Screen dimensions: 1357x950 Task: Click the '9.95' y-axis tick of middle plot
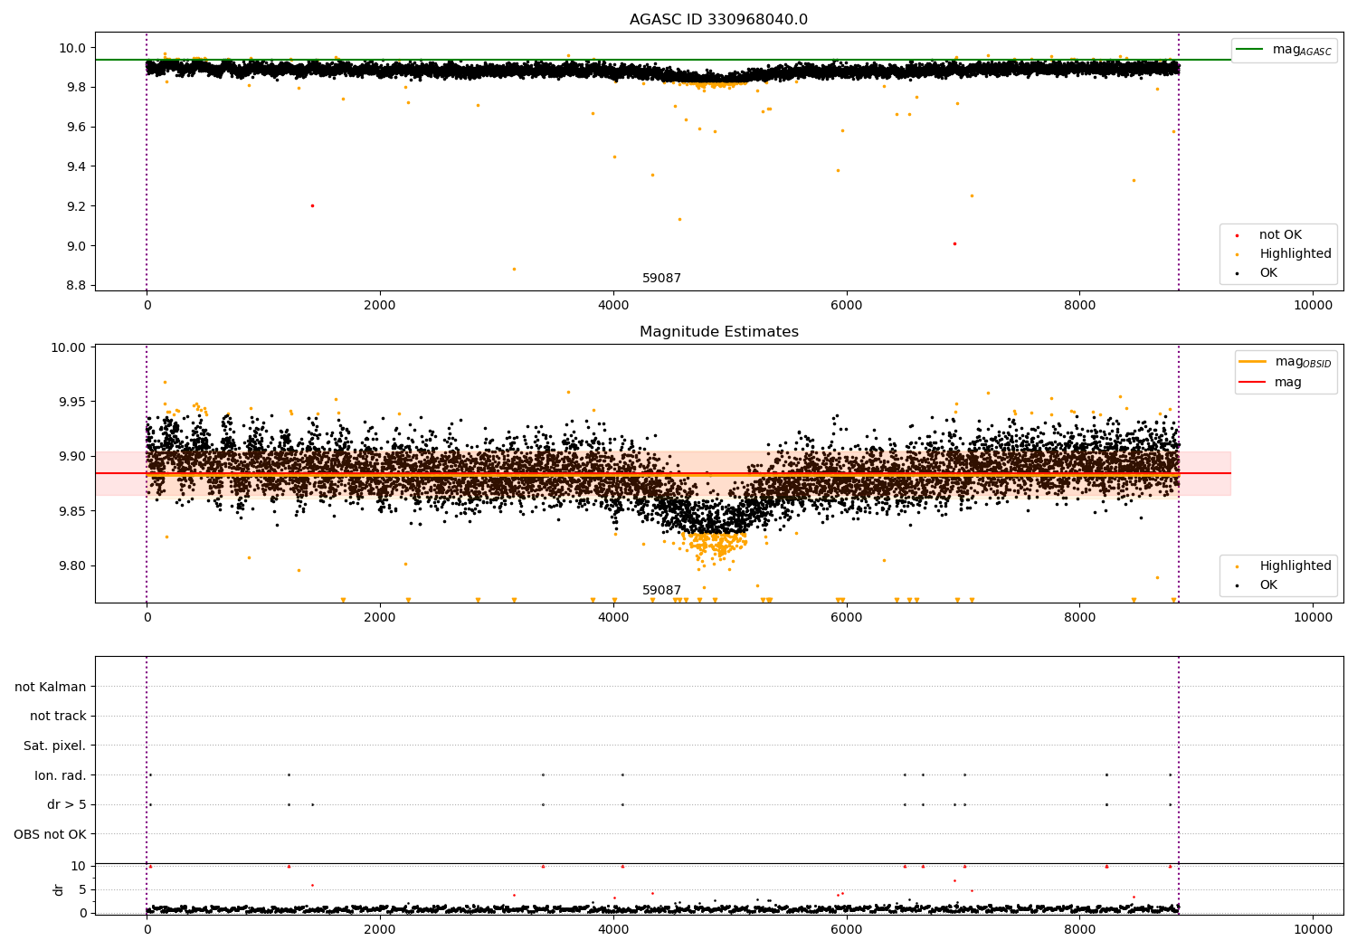click(72, 402)
